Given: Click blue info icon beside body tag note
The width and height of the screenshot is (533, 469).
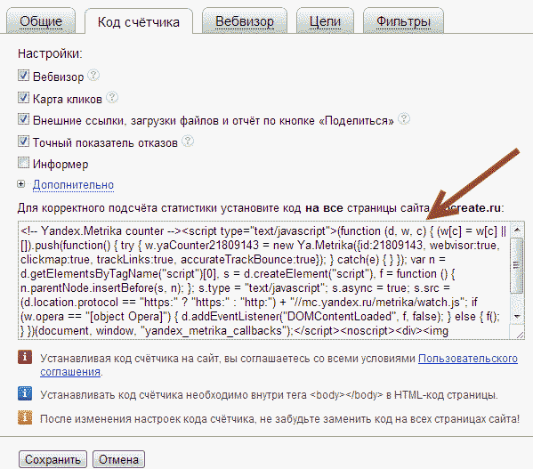Looking at the screenshot, I should click(25, 393).
